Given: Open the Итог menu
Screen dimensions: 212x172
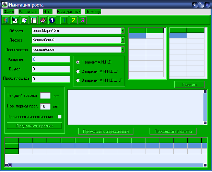Looking at the screenshot, I should 48,12.
